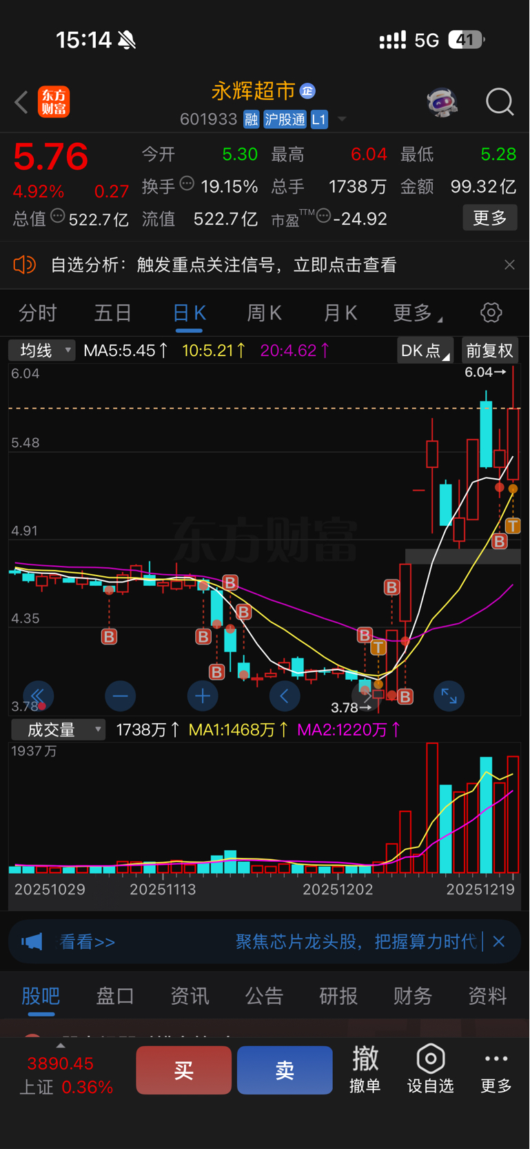This screenshot has width=530, height=1149.
Task: Tap the blue 企 badge by stock name
Action: click(308, 90)
